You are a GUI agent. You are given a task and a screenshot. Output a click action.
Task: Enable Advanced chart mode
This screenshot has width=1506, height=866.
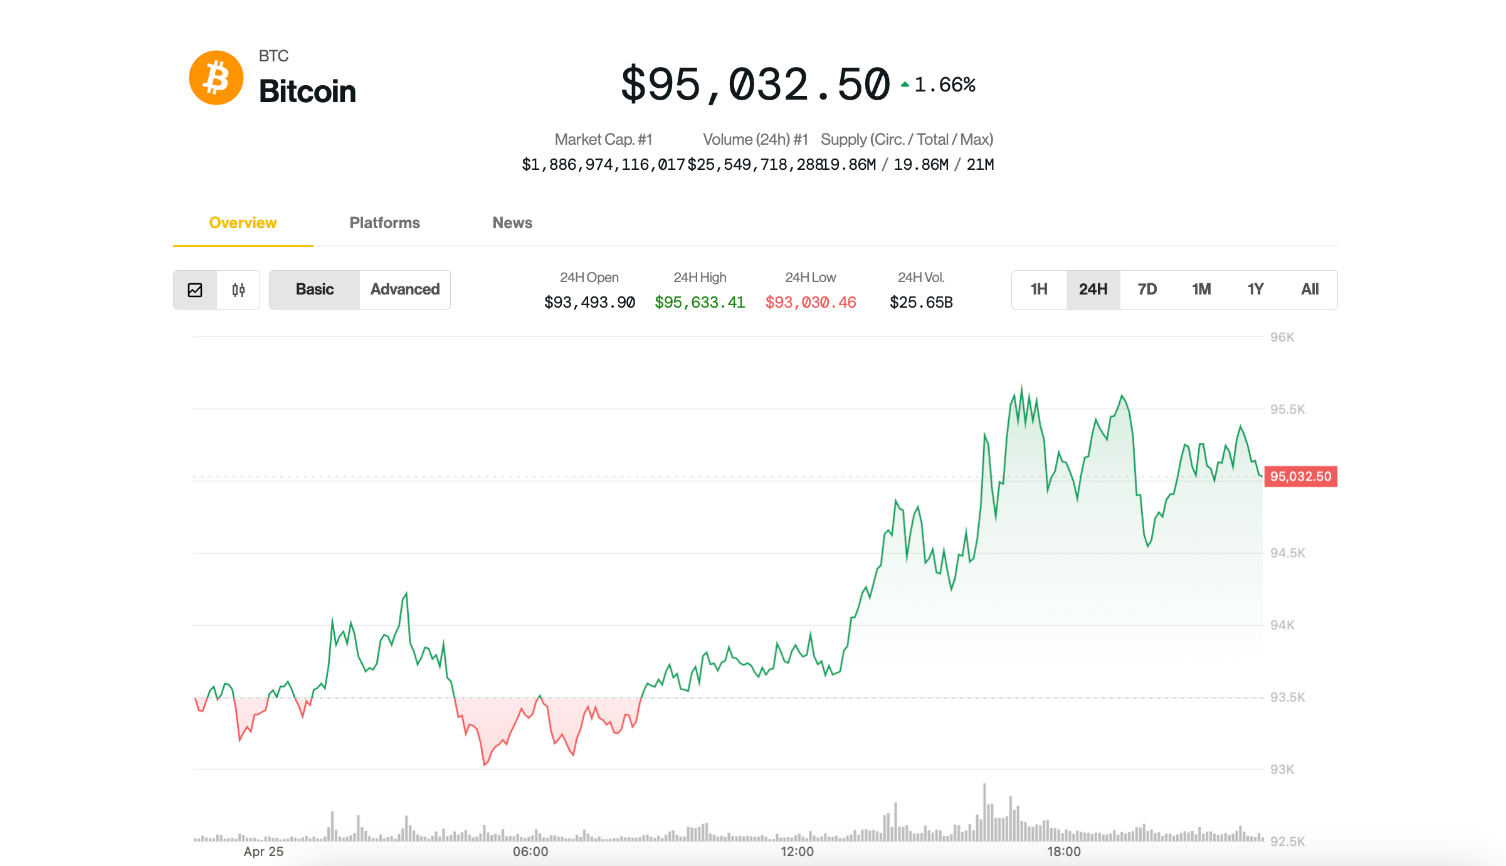coord(404,289)
